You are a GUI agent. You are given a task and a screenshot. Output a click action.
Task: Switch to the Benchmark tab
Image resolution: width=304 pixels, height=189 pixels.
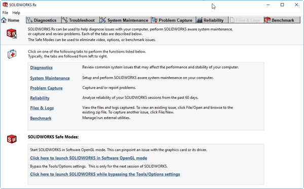[282, 20]
